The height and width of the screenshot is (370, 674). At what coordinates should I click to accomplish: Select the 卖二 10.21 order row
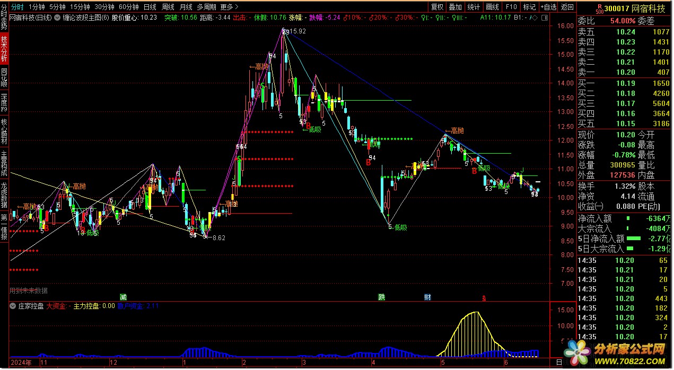624,62
